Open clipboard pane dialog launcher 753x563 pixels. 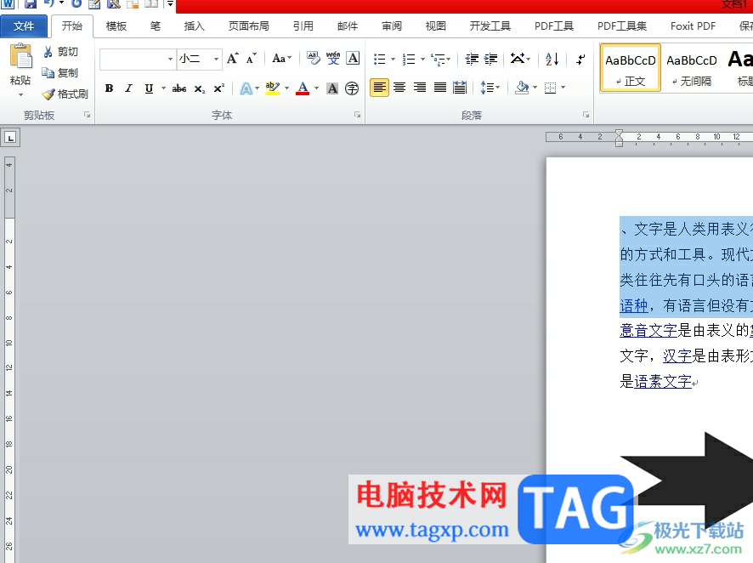click(x=88, y=115)
